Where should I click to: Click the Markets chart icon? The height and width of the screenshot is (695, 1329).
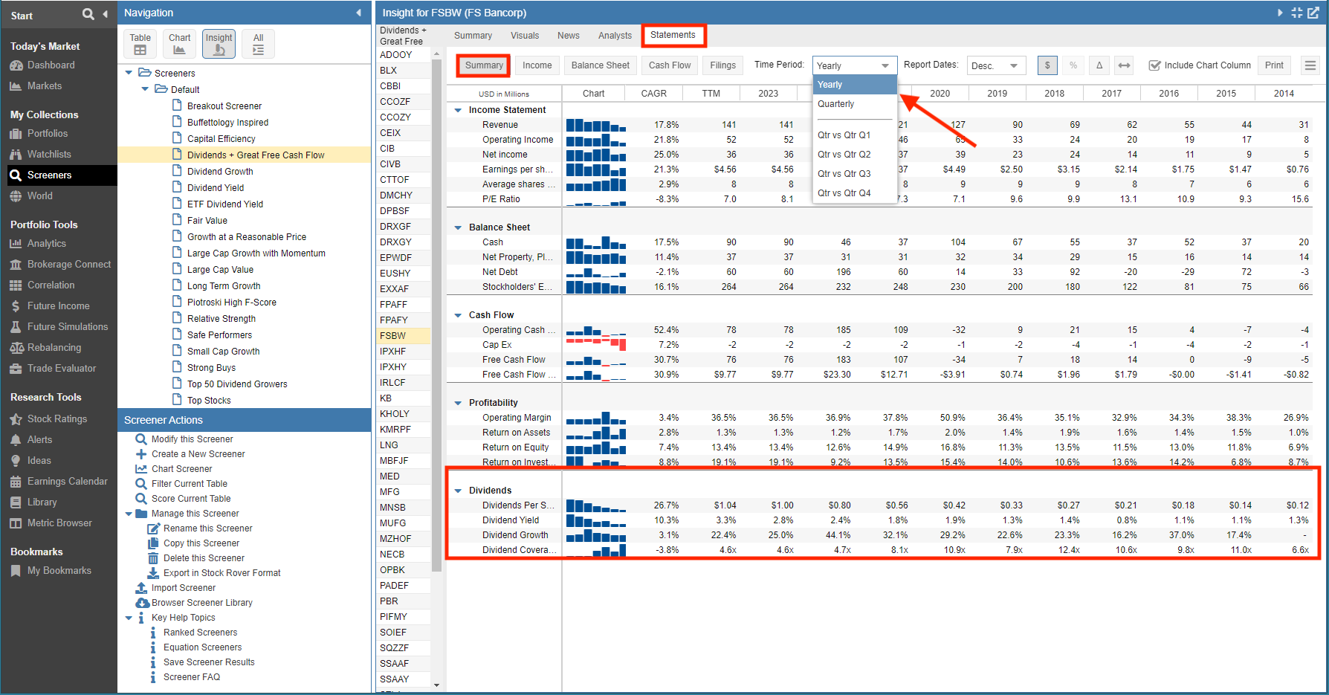coord(16,86)
